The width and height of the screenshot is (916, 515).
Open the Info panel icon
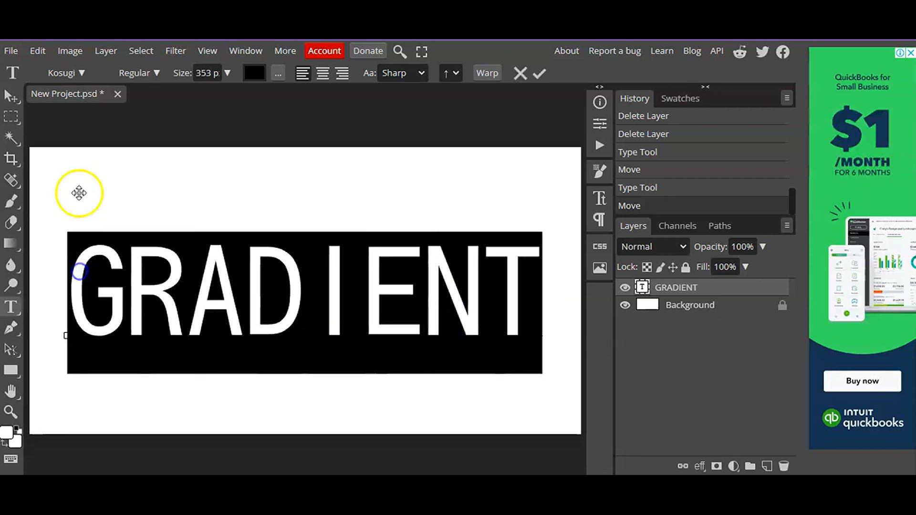click(x=600, y=102)
